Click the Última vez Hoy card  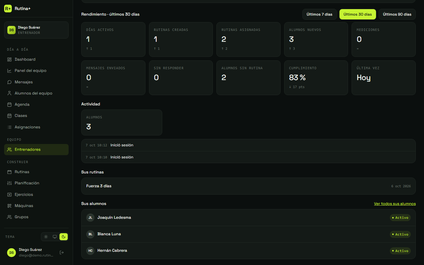[384, 78]
